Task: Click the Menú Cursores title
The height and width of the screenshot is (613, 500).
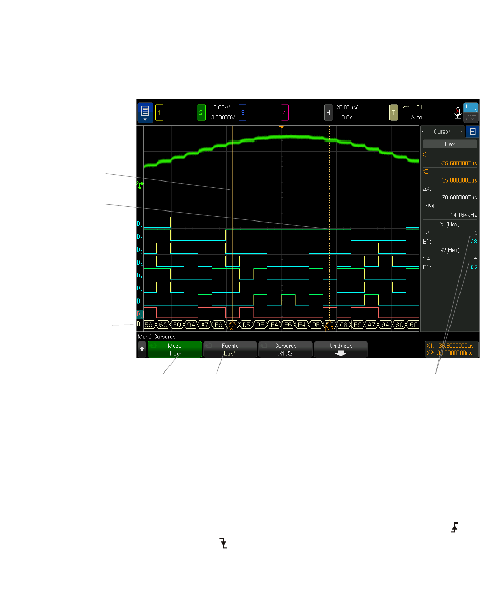Action: [157, 337]
